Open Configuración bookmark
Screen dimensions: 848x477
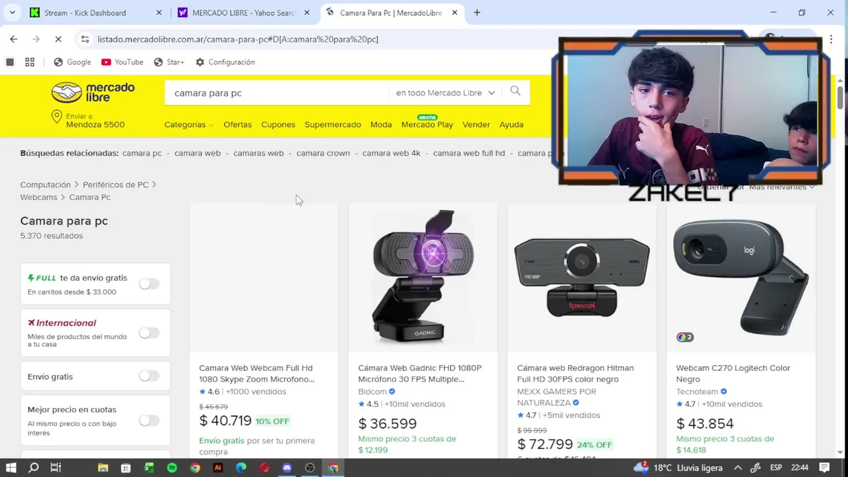pos(225,62)
